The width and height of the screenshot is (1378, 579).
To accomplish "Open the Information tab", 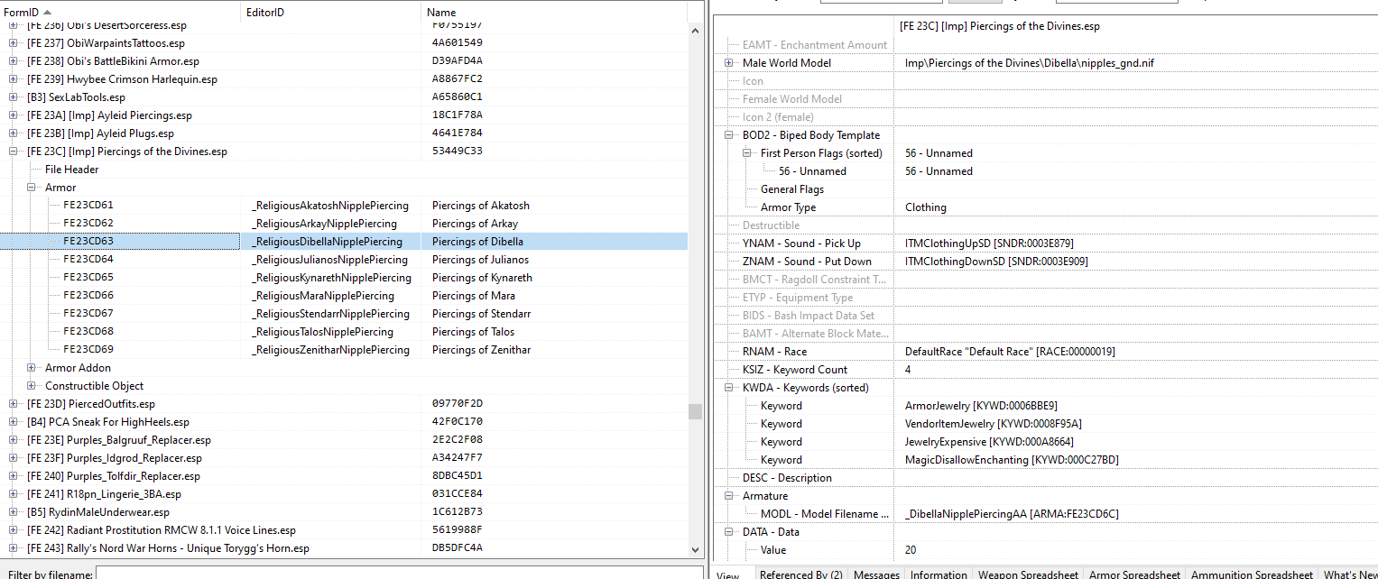I will pyautogui.click(x=939, y=574).
